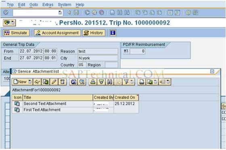Click the From date field 22.07.2012
The image size is (226, 150).
coord(31,51)
